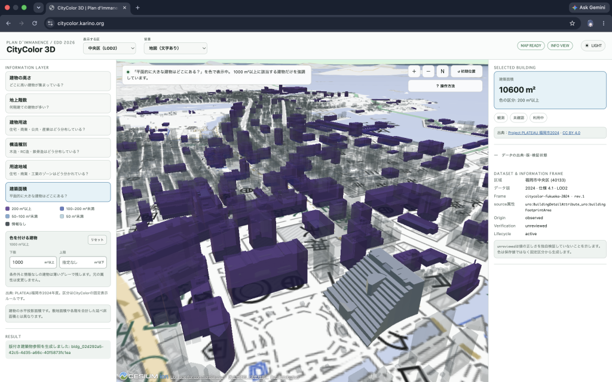Open the Chrome three-dot menu
This screenshot has height=382, width=612.
click(604, 23)
